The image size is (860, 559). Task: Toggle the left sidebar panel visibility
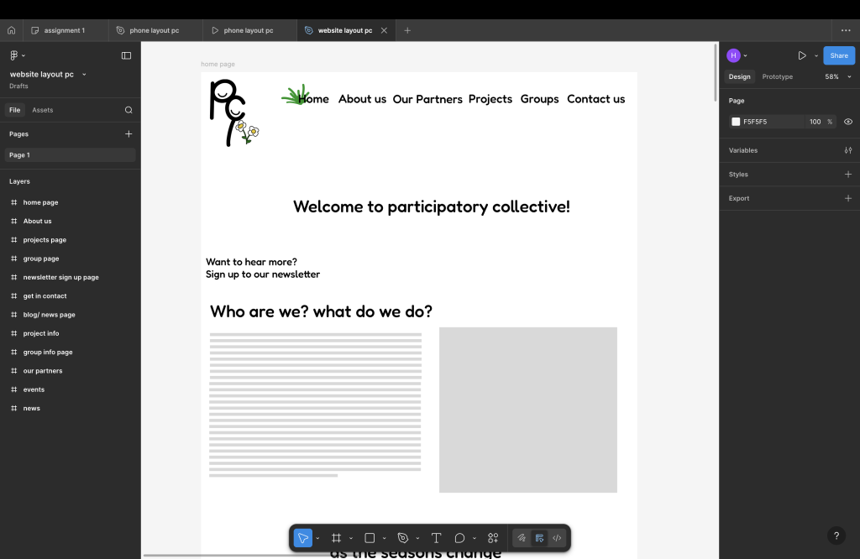coord(126,55)
